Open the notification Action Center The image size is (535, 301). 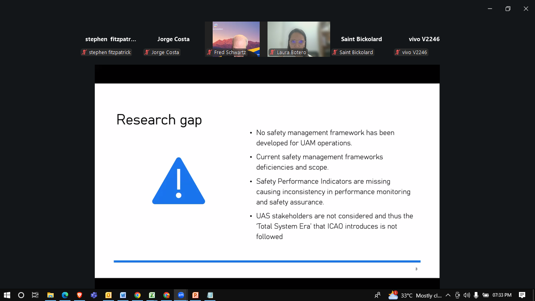(522, 295)
